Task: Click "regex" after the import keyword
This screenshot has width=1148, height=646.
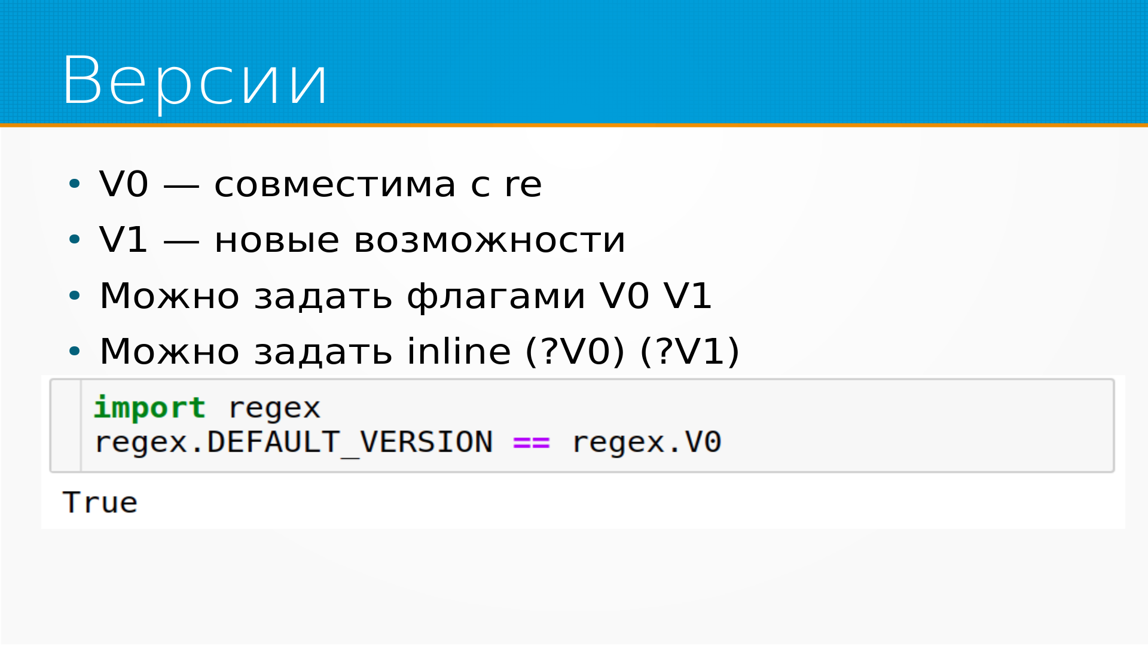Action: tap(274, 408)
